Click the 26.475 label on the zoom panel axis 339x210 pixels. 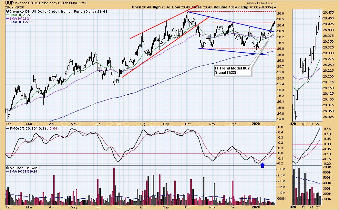[328, 13]
